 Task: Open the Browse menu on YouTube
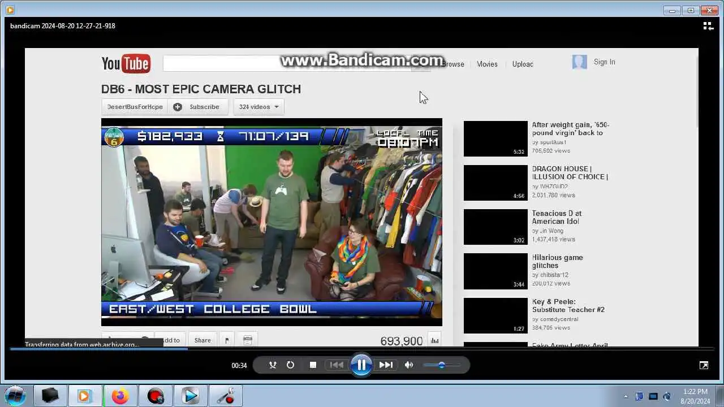[453, 64]
